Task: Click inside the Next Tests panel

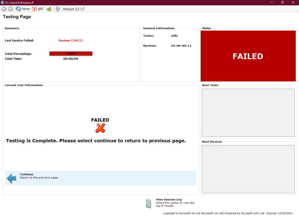Action: click(x=248, y=112)
